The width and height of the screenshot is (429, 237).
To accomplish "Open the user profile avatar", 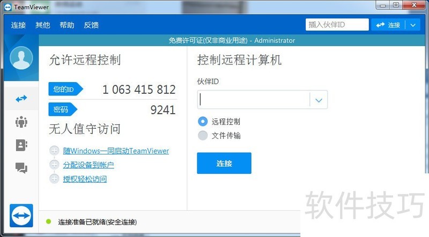I will 21,58.
